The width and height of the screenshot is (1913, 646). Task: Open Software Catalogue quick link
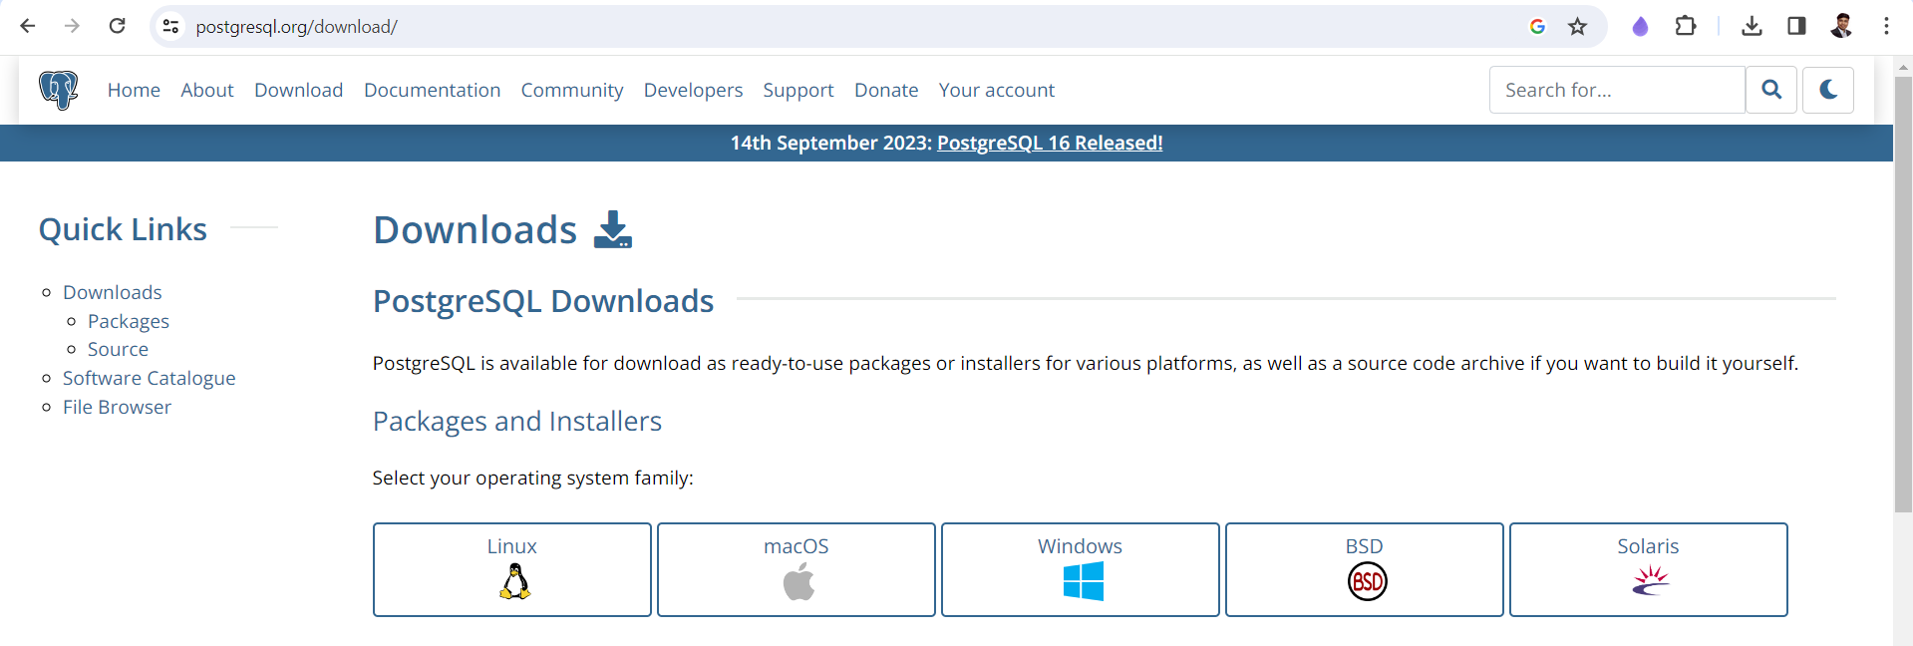[x=149, y=378]
